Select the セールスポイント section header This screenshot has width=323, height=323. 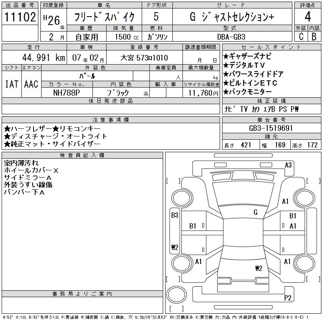[x=271, y=47]
